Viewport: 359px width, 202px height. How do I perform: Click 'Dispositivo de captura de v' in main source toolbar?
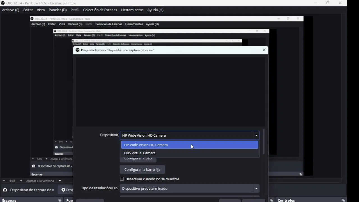click(32, 190)
